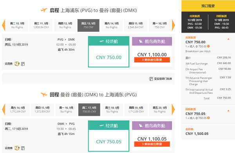Select departure date 周六 14, 9月 No Flights
Screen dimensions: 235x153
(x=112, y=25)
